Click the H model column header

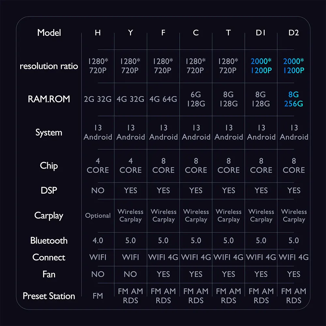click(98, 33)
